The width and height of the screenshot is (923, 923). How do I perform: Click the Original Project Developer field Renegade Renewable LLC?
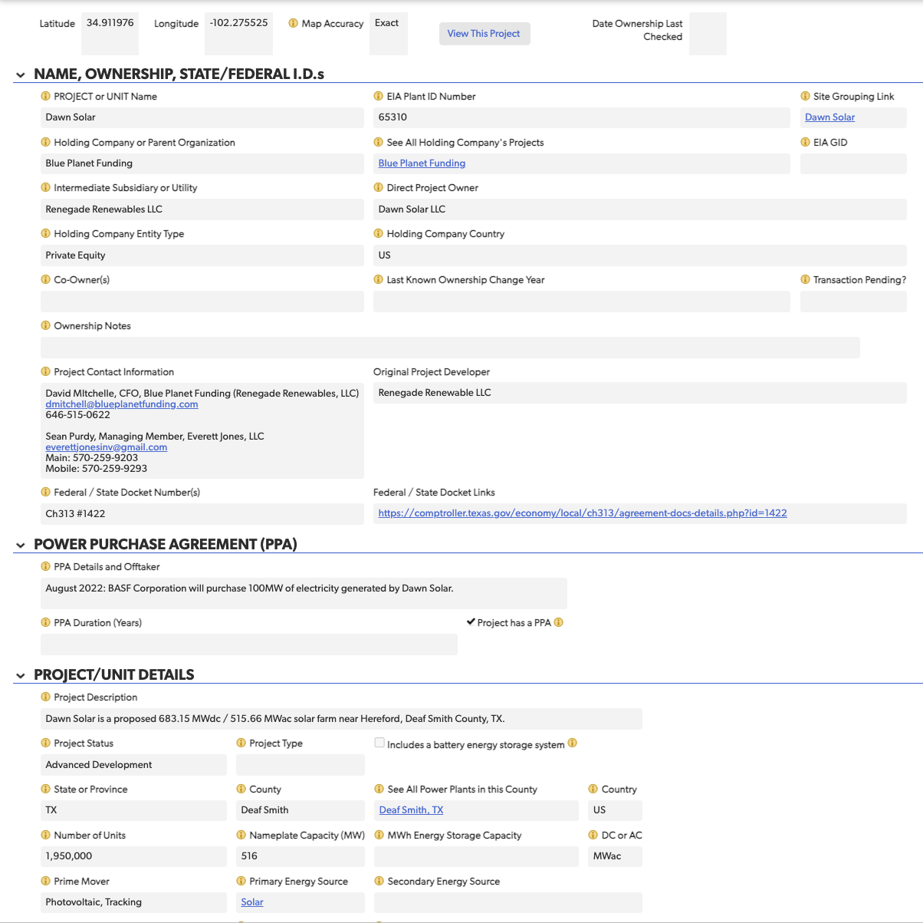tap(640, 393)
